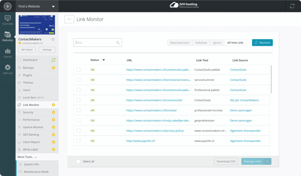
Task: Click the URL column header
Action: (x=129, y=60)
